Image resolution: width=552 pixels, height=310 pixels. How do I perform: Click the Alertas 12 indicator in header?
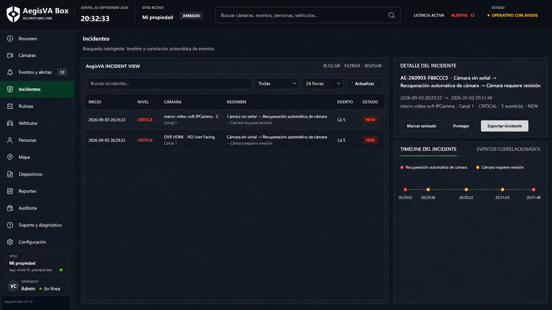(x=463, y=15)
